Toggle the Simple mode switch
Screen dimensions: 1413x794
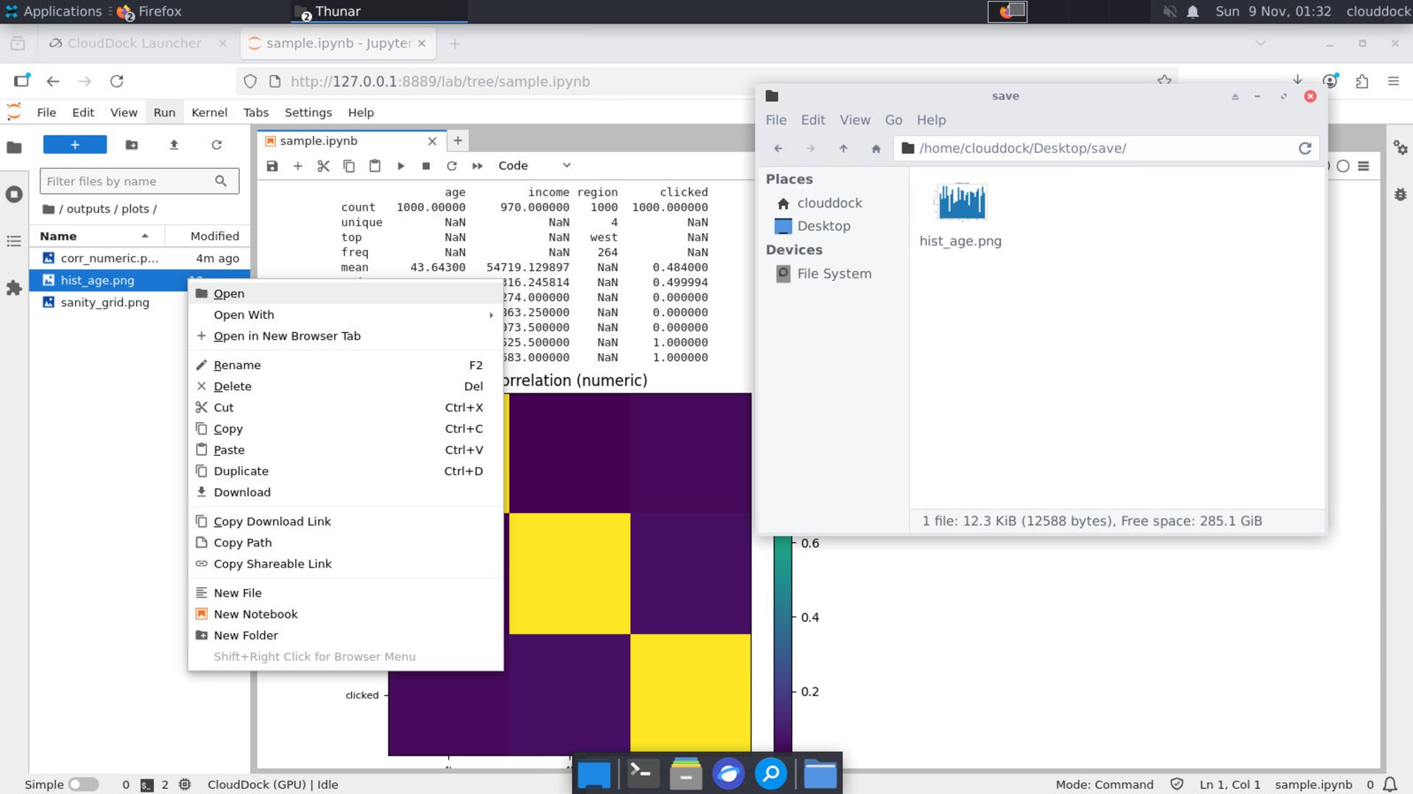point(83,784)
